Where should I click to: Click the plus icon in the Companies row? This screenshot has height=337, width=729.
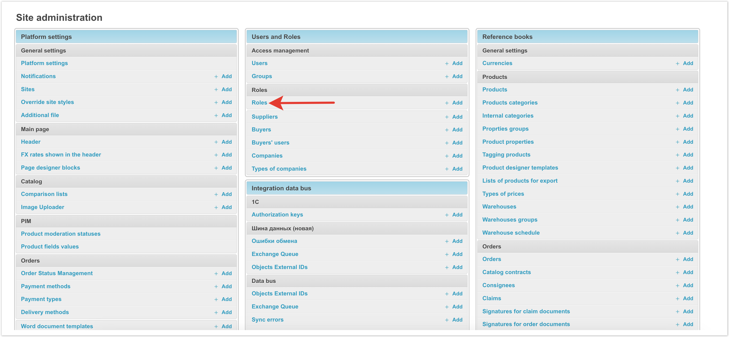pyautogui.click(x=446, y=156)
